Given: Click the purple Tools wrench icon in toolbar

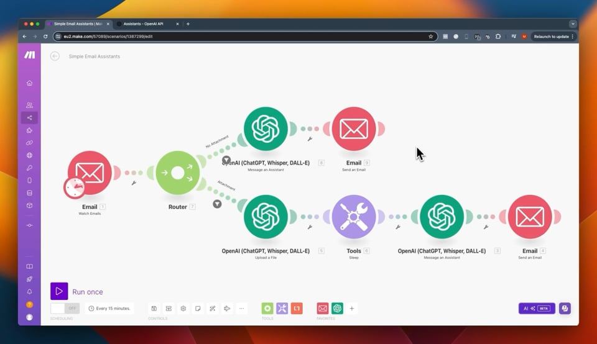Looking at the screenshot, I should pos(282,308).
